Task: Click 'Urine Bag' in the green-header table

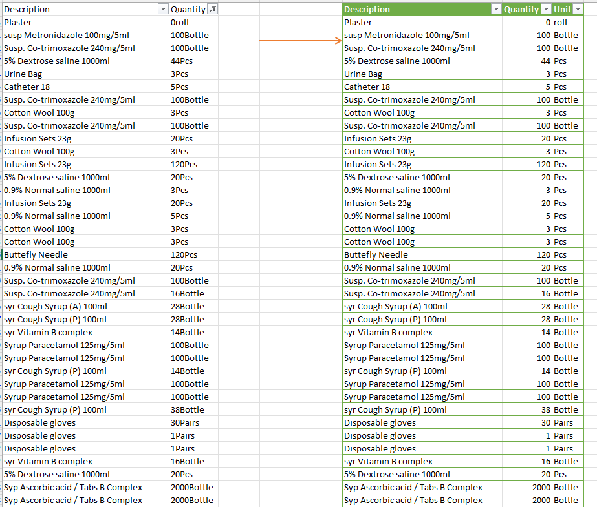Action: pos(363,74)
